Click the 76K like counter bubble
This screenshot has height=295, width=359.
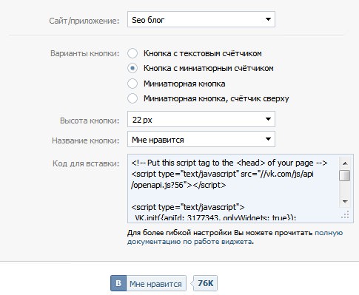tap(204, 283)
